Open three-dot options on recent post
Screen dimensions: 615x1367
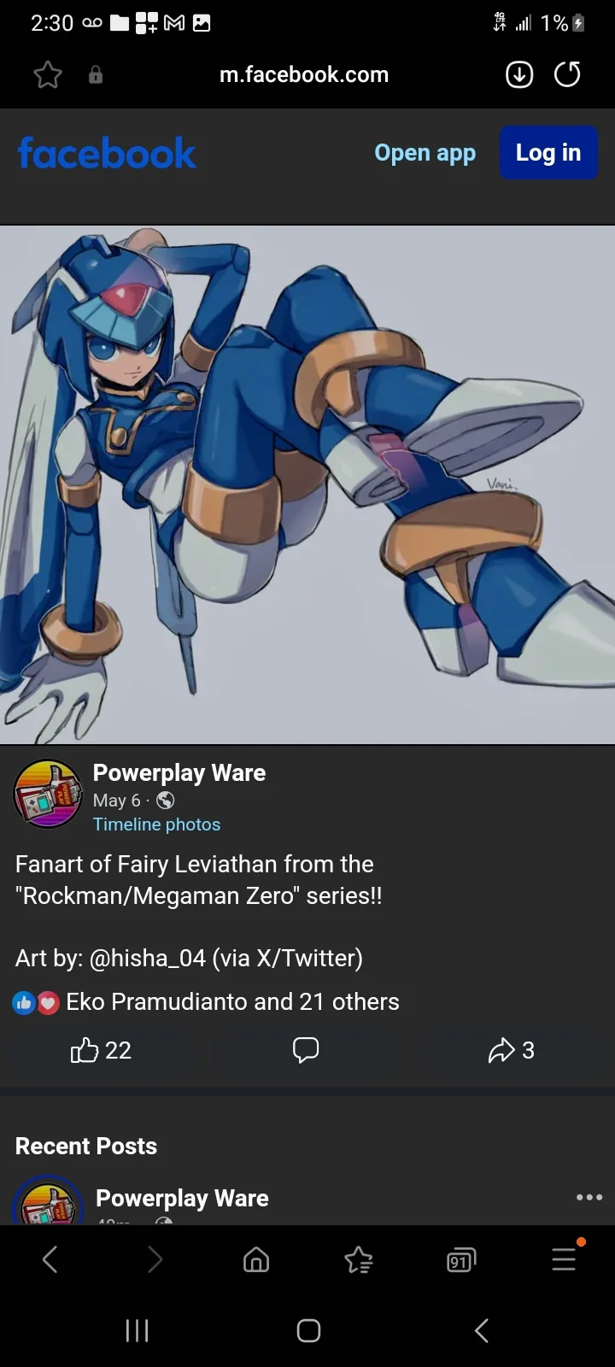589,1197
